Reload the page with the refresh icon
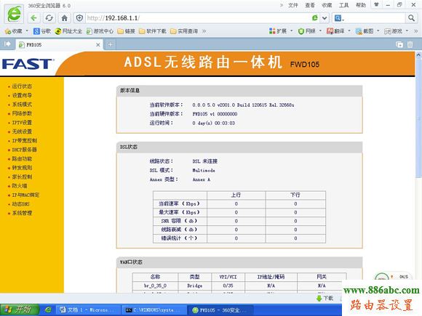This screenshot has width=422, height=316. coord(49,18)
